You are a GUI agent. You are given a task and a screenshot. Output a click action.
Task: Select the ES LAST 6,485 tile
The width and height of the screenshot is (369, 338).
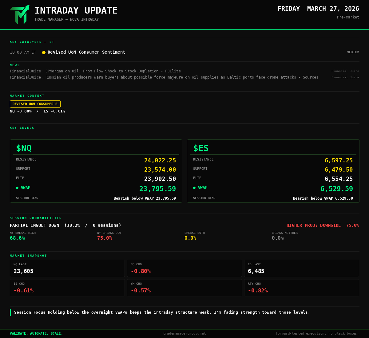302,268
